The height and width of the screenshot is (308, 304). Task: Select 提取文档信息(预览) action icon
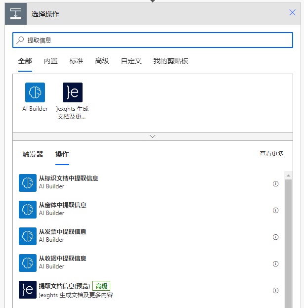[x=28, y=290]
